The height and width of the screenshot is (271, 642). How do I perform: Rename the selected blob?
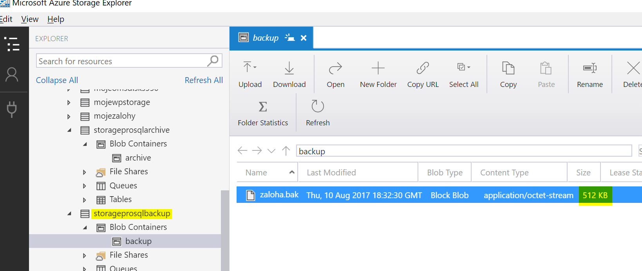(590, 74)
